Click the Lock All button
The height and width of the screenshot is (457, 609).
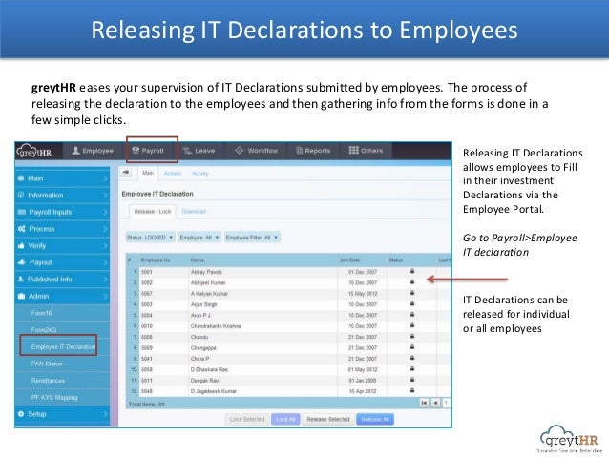pos(285,420)
